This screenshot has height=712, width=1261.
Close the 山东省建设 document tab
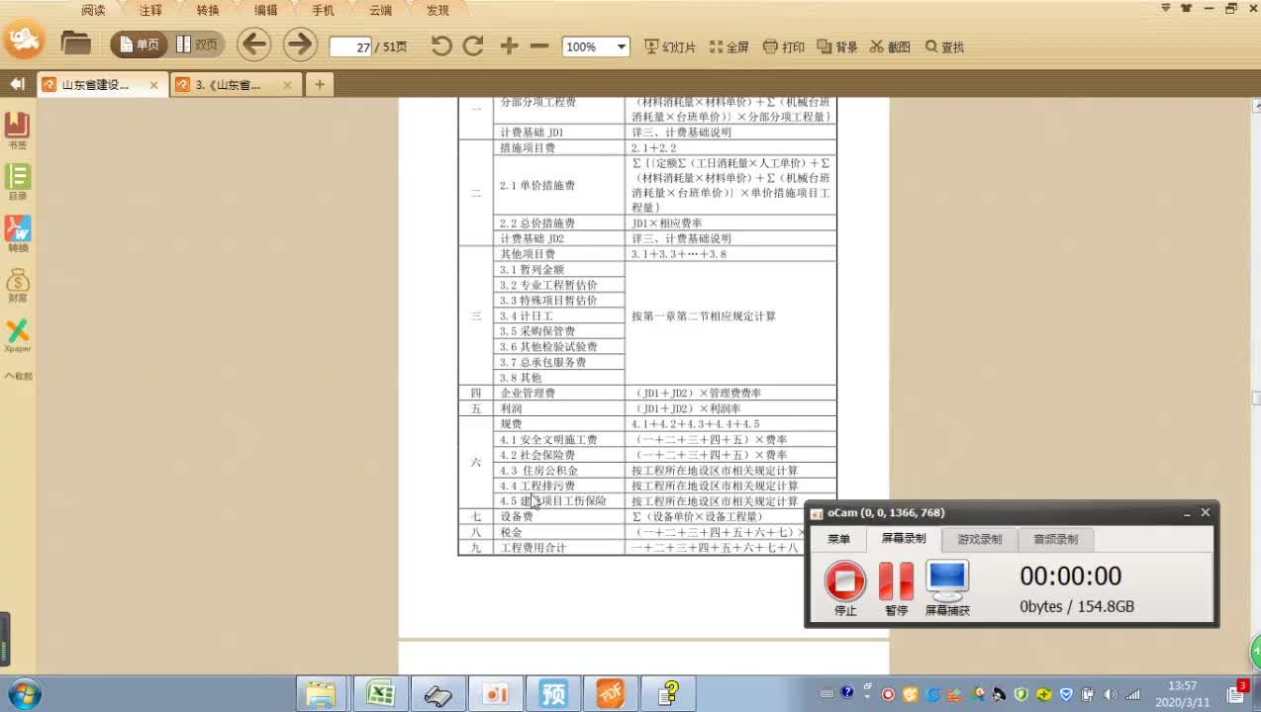click(153, 85)
